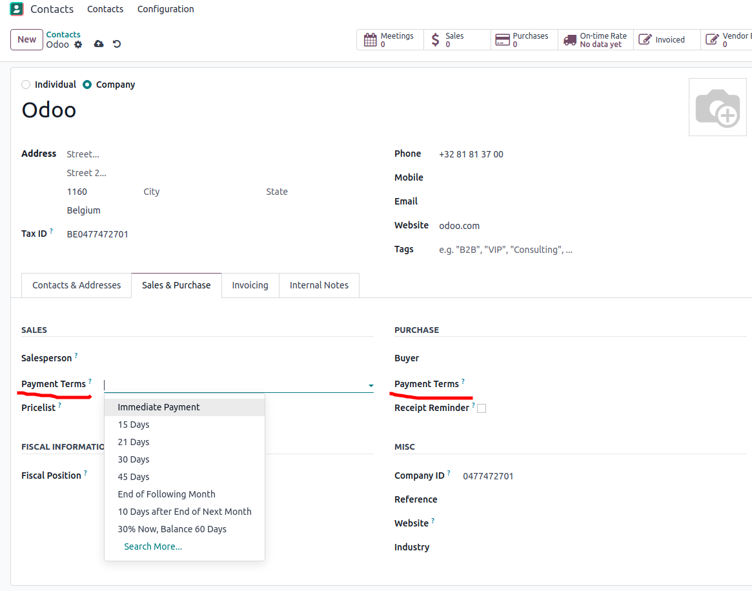Go back via Contacts breadcrumb link
752x591 pixels.
[x=63, y=34]
